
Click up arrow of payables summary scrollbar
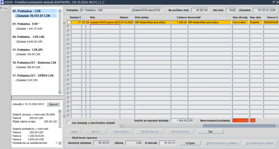point(60,111)
